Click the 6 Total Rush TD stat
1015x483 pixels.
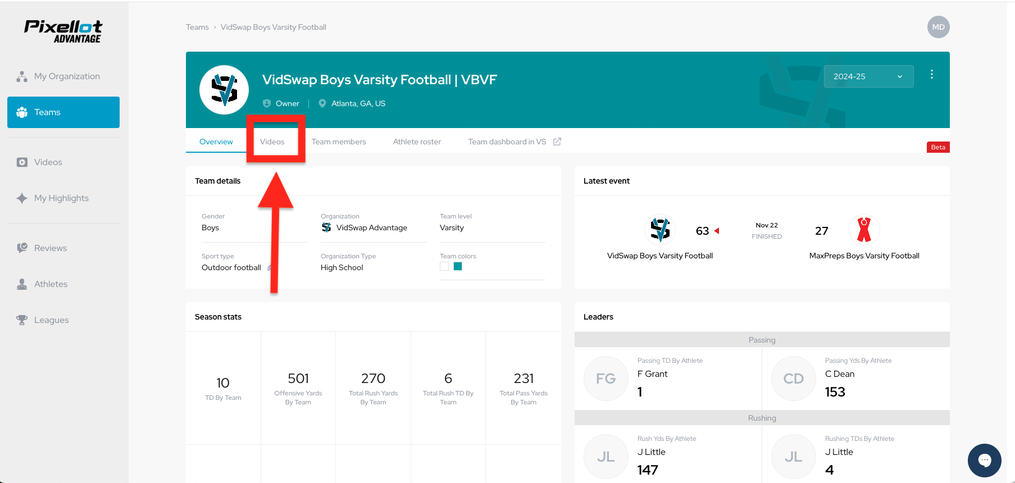click(448, 388)
